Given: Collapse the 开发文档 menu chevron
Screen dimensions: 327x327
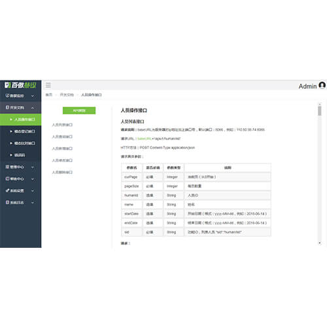Looking at the screenshot, I should 33,108.
